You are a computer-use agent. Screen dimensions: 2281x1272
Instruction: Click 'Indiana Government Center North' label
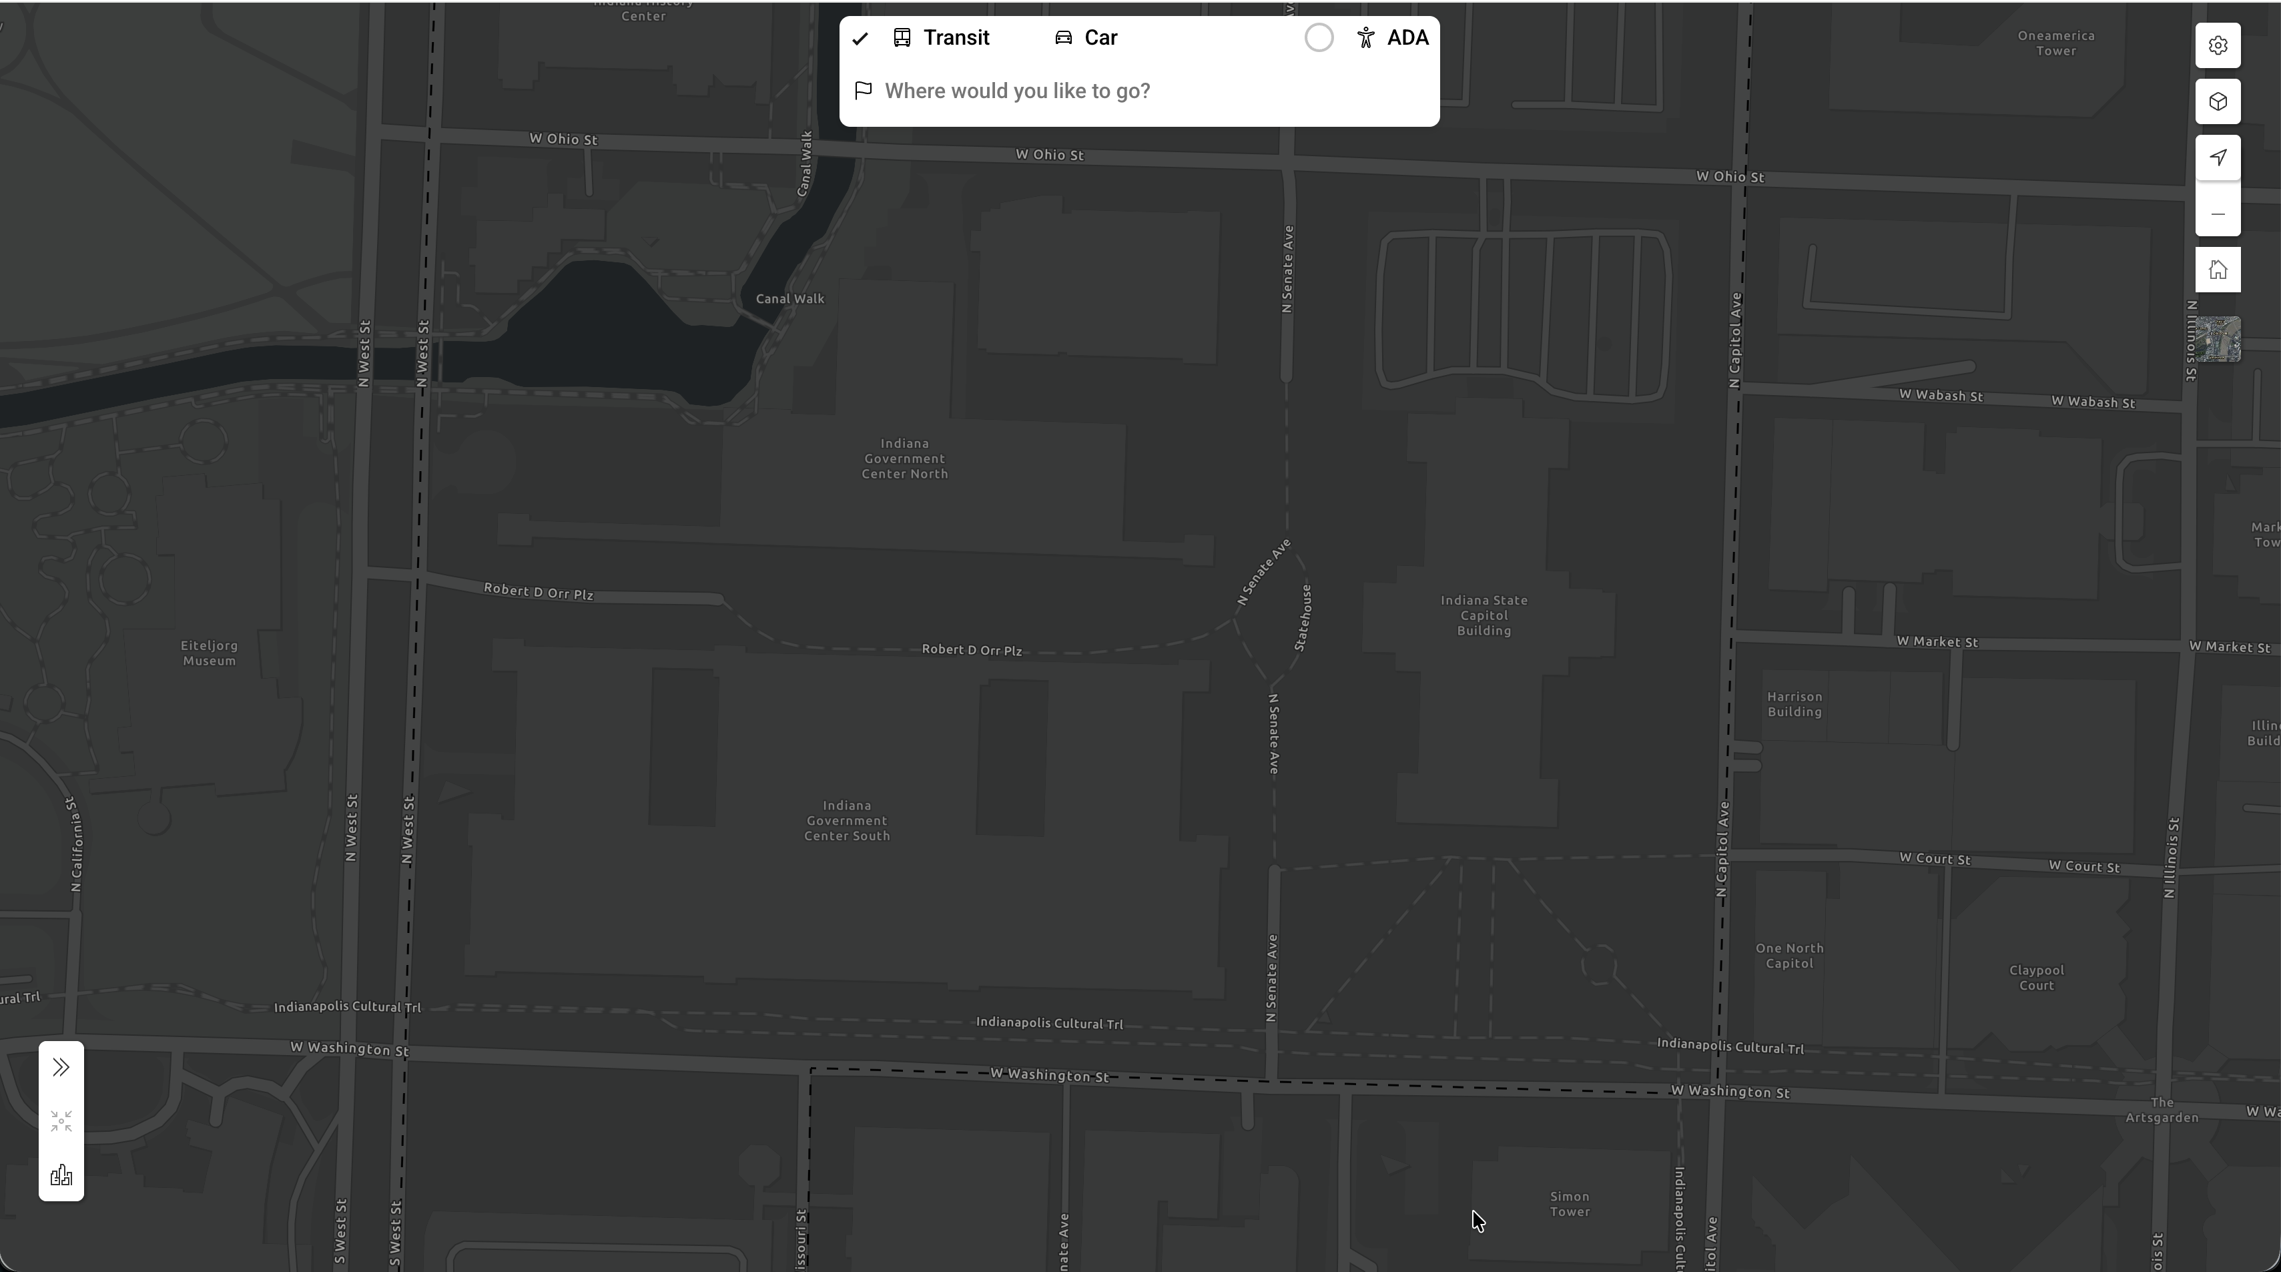coord(905,459)
